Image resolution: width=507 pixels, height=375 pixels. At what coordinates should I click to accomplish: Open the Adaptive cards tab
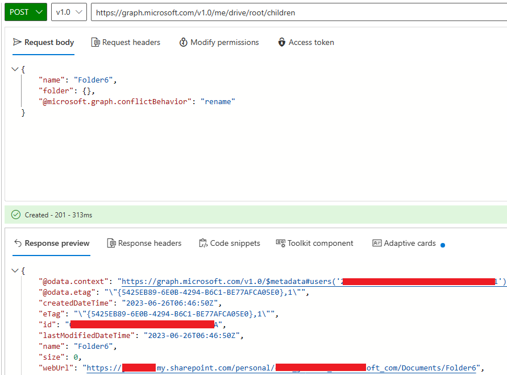point(404,243)
